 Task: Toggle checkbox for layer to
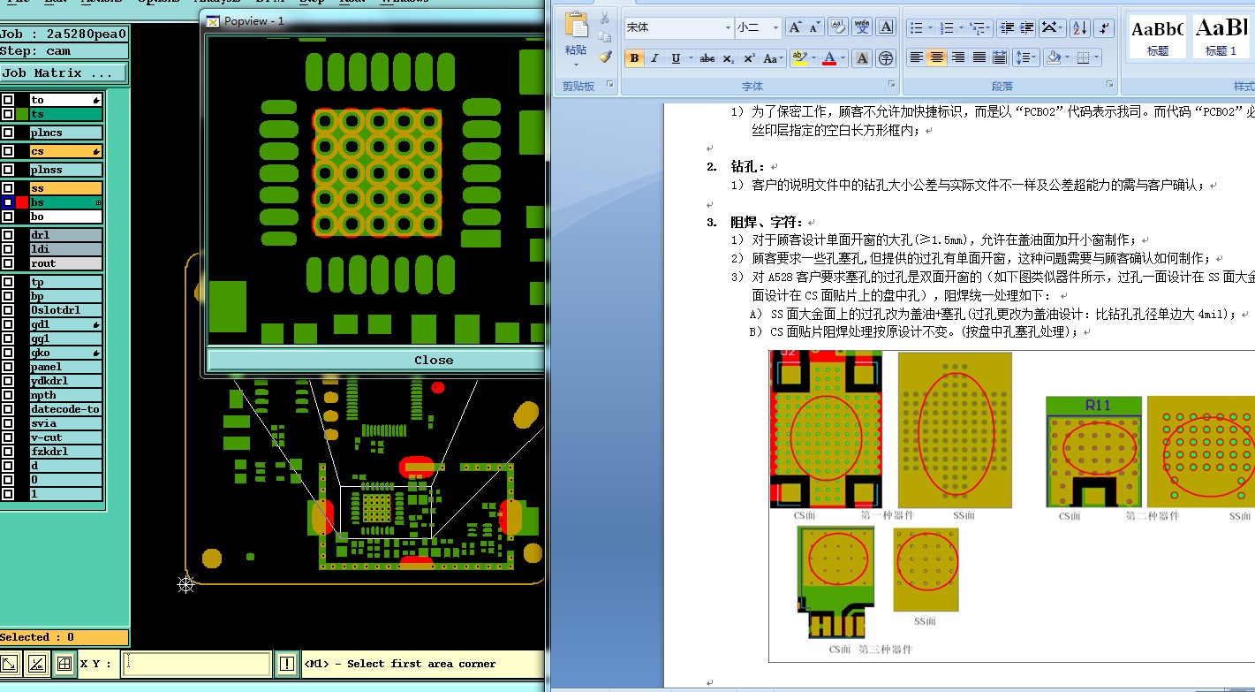pyautogui.click(x=8, y=100)
